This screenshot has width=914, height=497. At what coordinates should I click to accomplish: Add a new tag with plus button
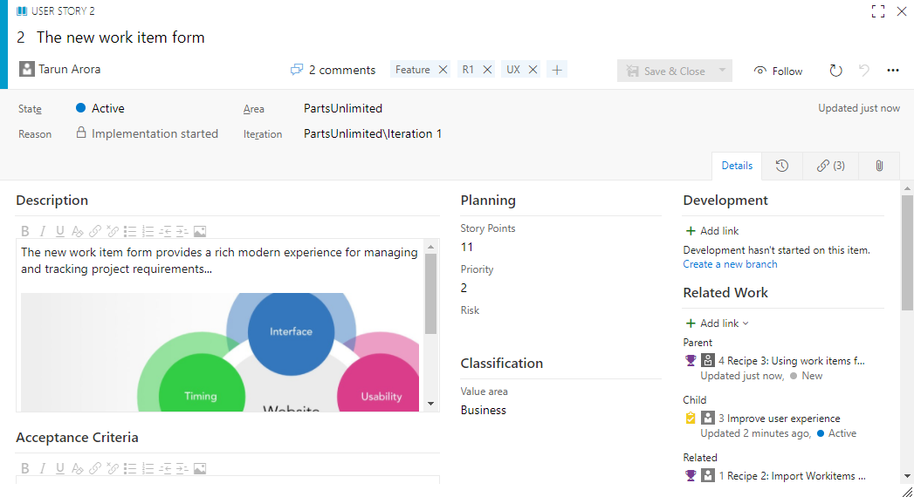(x=557, y=70)
